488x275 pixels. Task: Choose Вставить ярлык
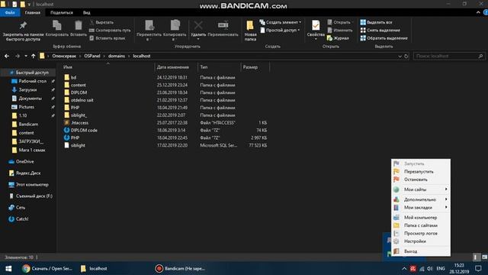(108, 38)
